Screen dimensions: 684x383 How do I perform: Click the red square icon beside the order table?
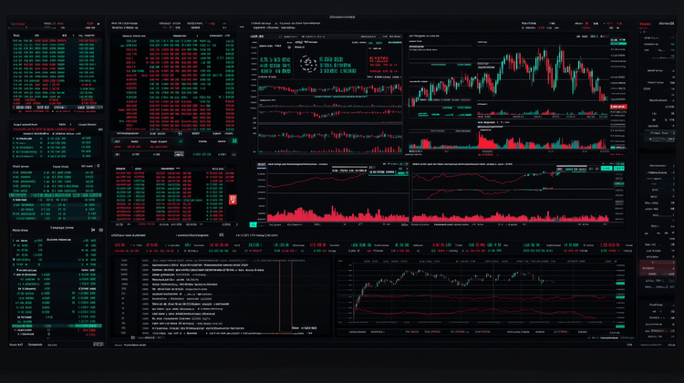(233, 200)
